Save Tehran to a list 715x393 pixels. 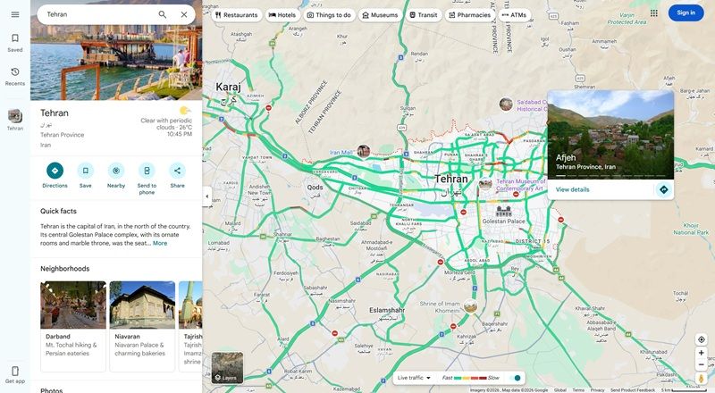(85, 176)
